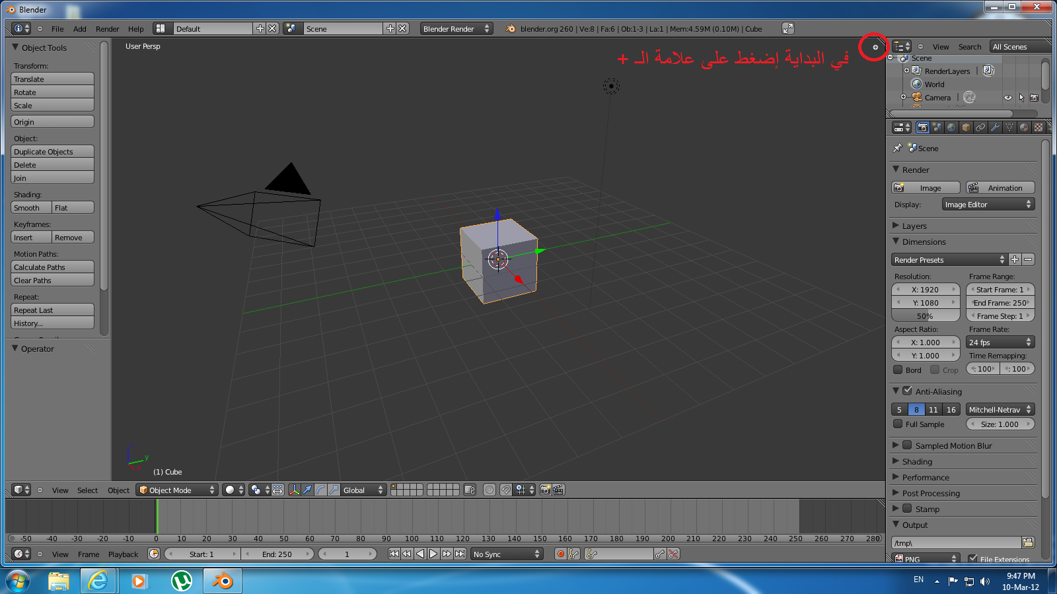Pin the properties context with pushpin icon

pos(897,148)
